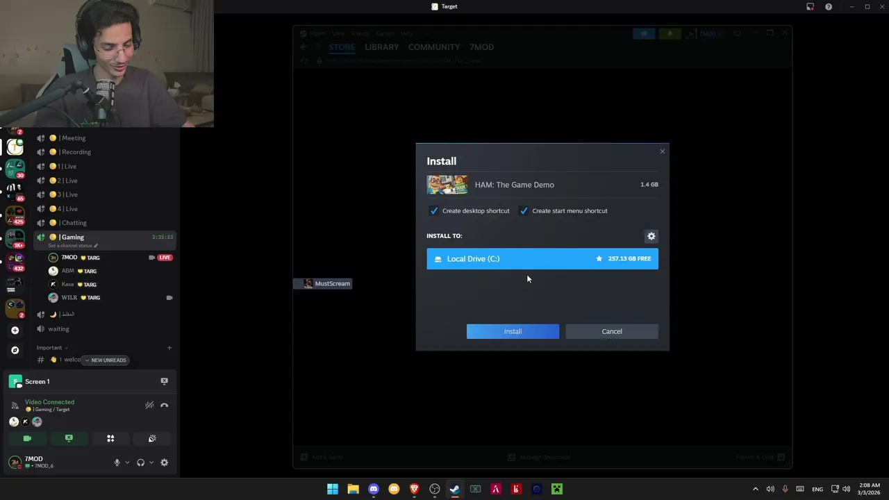The height and width of the screenshot is (500, 889).
Task: Open the Steam LIBRARY tab
Action: coord(381,47)
